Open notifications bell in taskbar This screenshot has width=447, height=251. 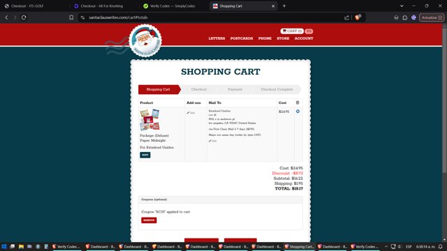point(441,246)
